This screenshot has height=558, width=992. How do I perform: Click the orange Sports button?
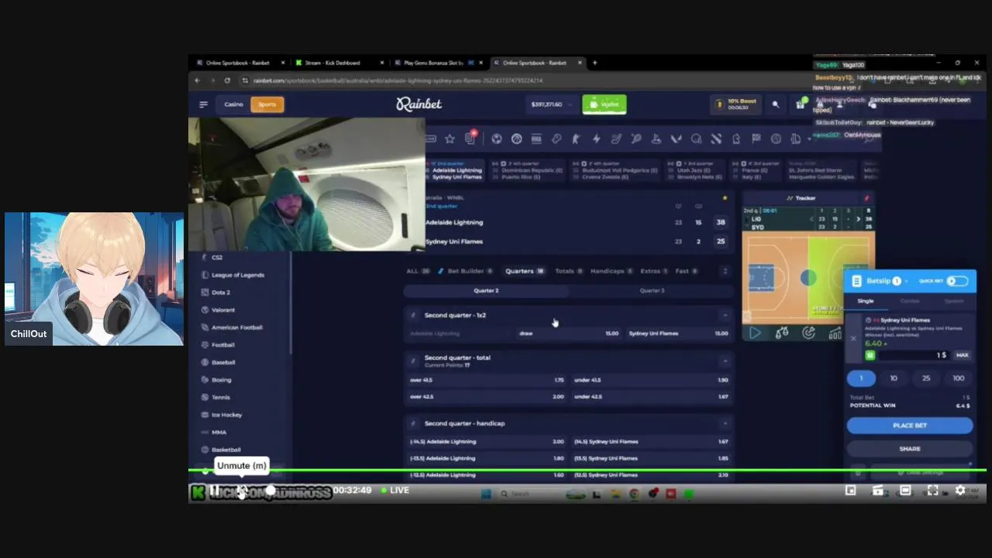coord(267,105)
